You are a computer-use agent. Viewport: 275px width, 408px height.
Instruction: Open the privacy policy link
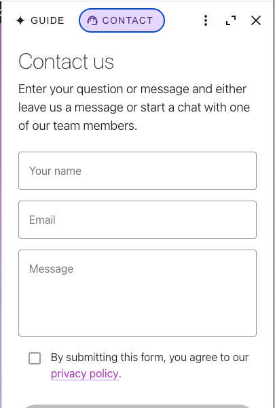click(85, 374)
